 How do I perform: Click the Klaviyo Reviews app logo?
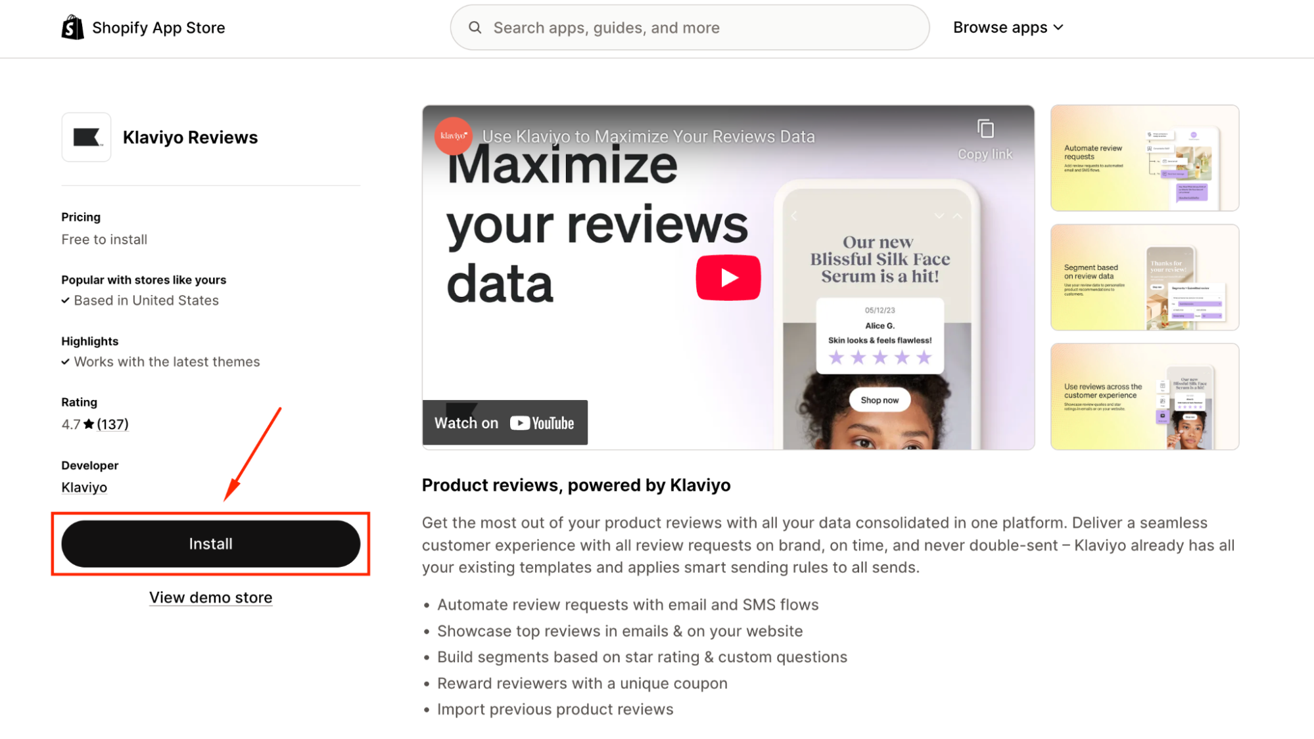coord(86,137)
